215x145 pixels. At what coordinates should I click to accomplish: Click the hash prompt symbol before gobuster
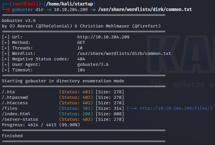(x=9, y=10)
